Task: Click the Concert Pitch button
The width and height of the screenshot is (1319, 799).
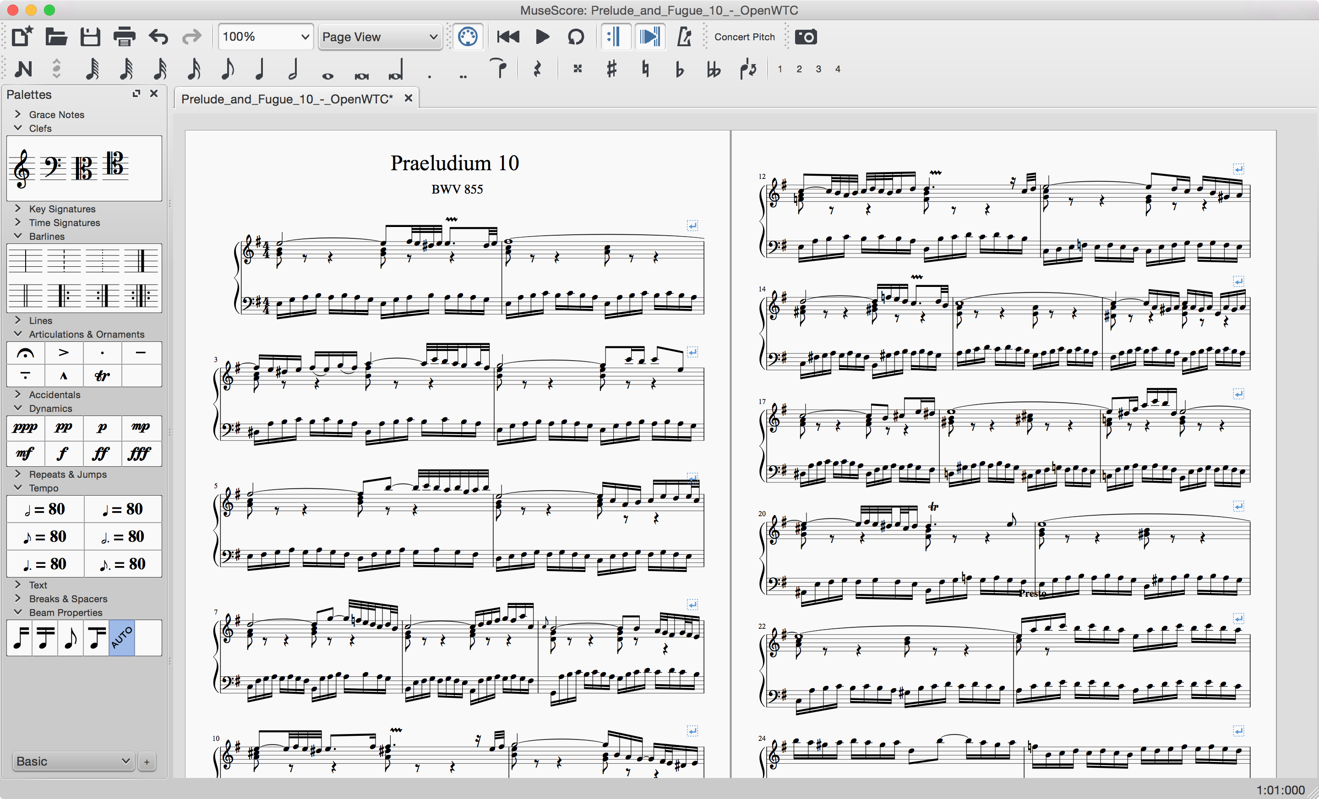Action: tap(744, 37)
